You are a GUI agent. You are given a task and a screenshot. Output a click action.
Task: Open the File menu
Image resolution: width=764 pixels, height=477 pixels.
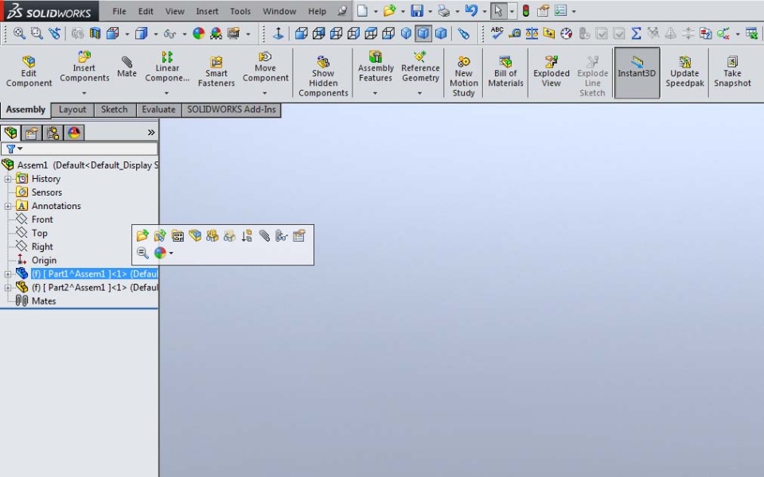click(119, 11)
